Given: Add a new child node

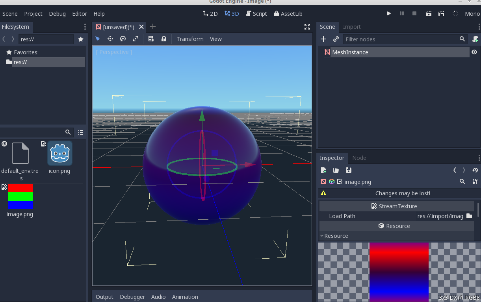Looking at the screenshot, I should 323,39.
